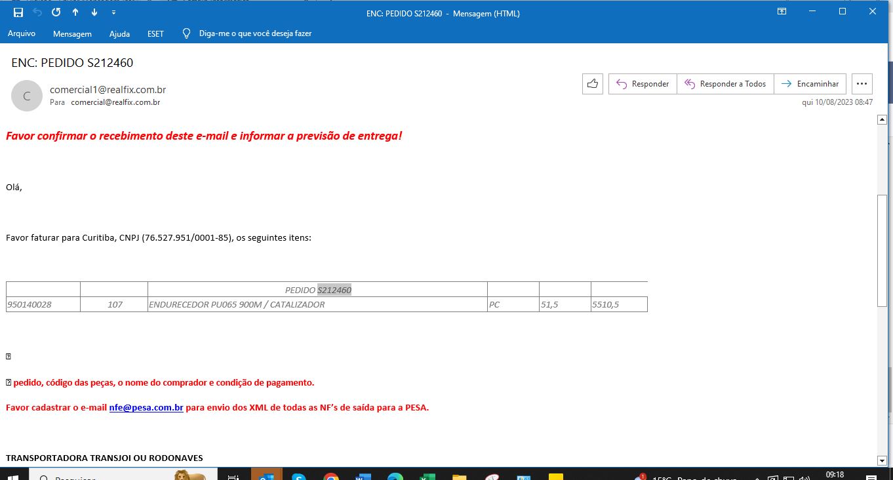The width and height of the screenshot is (893, 480).
Task: Click the message scrollbar's down arrow
Action: tap(882, 461)
